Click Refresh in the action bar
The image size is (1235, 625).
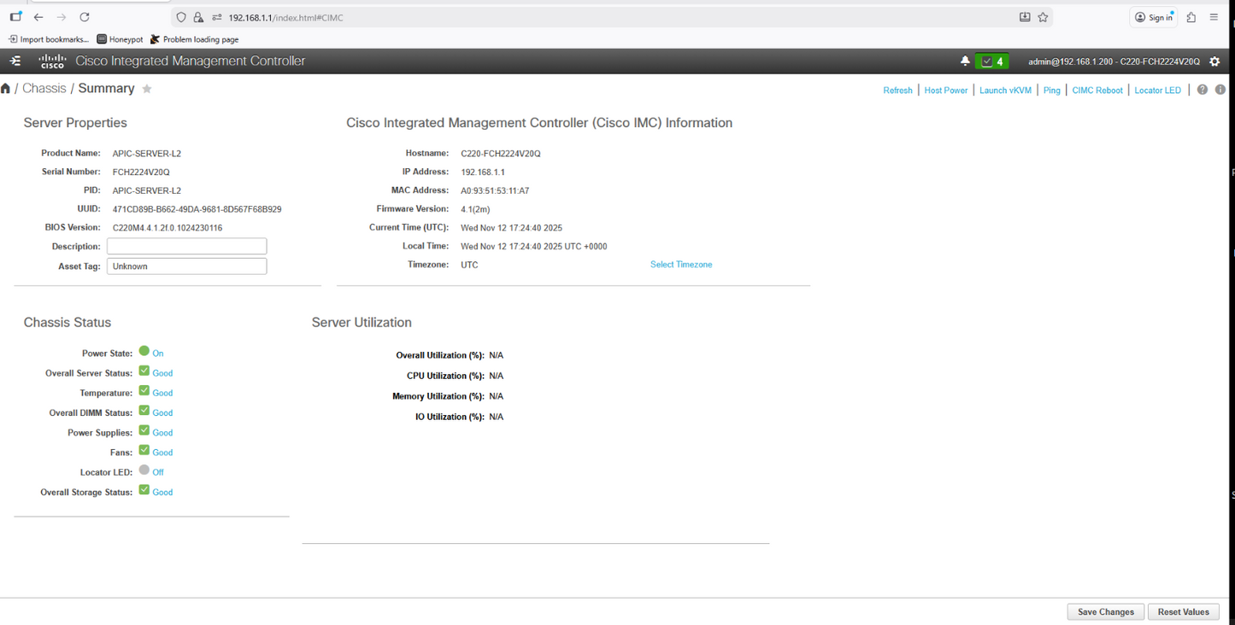[x=897, y=91]
